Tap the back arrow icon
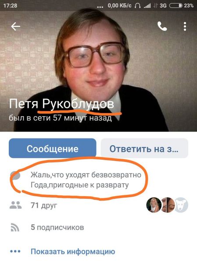The image size is (197, 264). click(16, 26)
